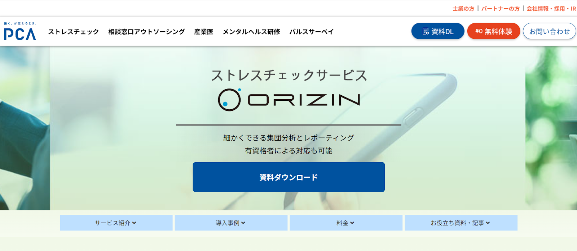The height and width of the screenshot is (251, 577).
Task: Open the 産業医 menu item
Action: (x=204, y=32)
